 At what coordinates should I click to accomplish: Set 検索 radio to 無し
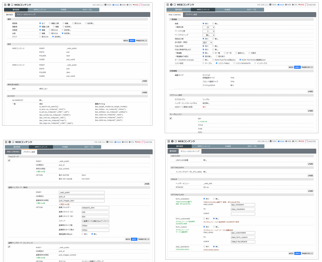tap(213, 23)
